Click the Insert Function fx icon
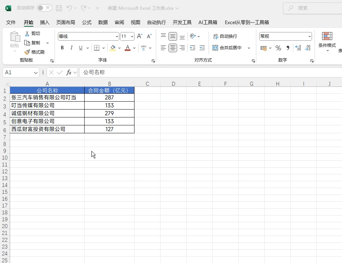 (x=69, y=72)
